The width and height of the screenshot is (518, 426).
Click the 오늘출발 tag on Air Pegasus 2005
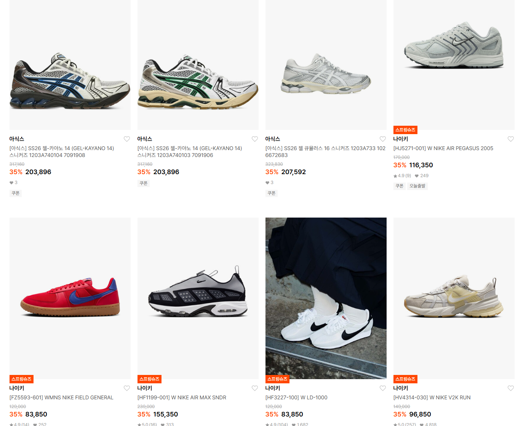coord(417,186)
